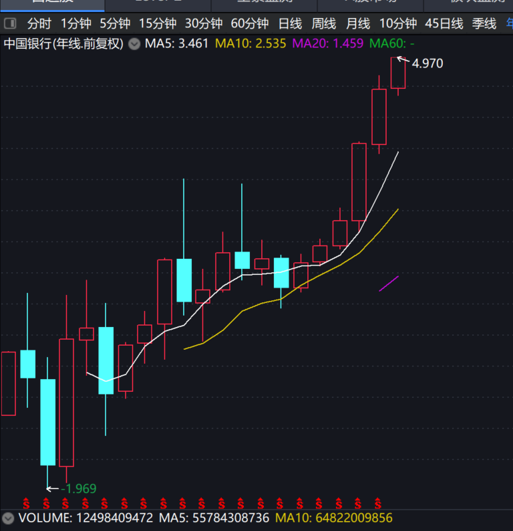This screenshot has width=513, height=531.
Task: Switch to the 周线 period tab
Action: [x=324, y=24]
